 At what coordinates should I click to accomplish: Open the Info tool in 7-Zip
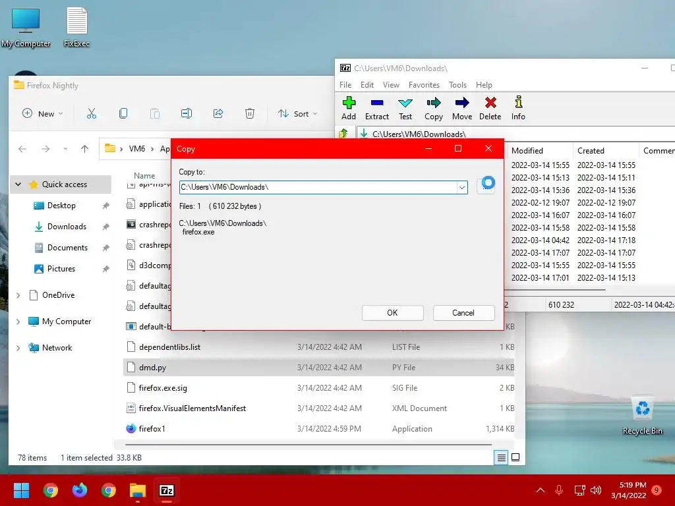click(518, 108)
